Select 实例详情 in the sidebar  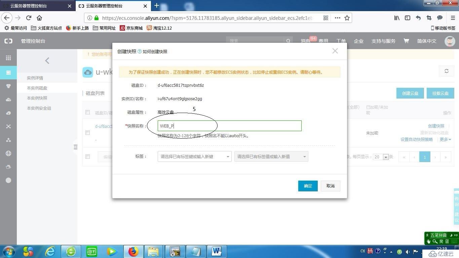35,78
